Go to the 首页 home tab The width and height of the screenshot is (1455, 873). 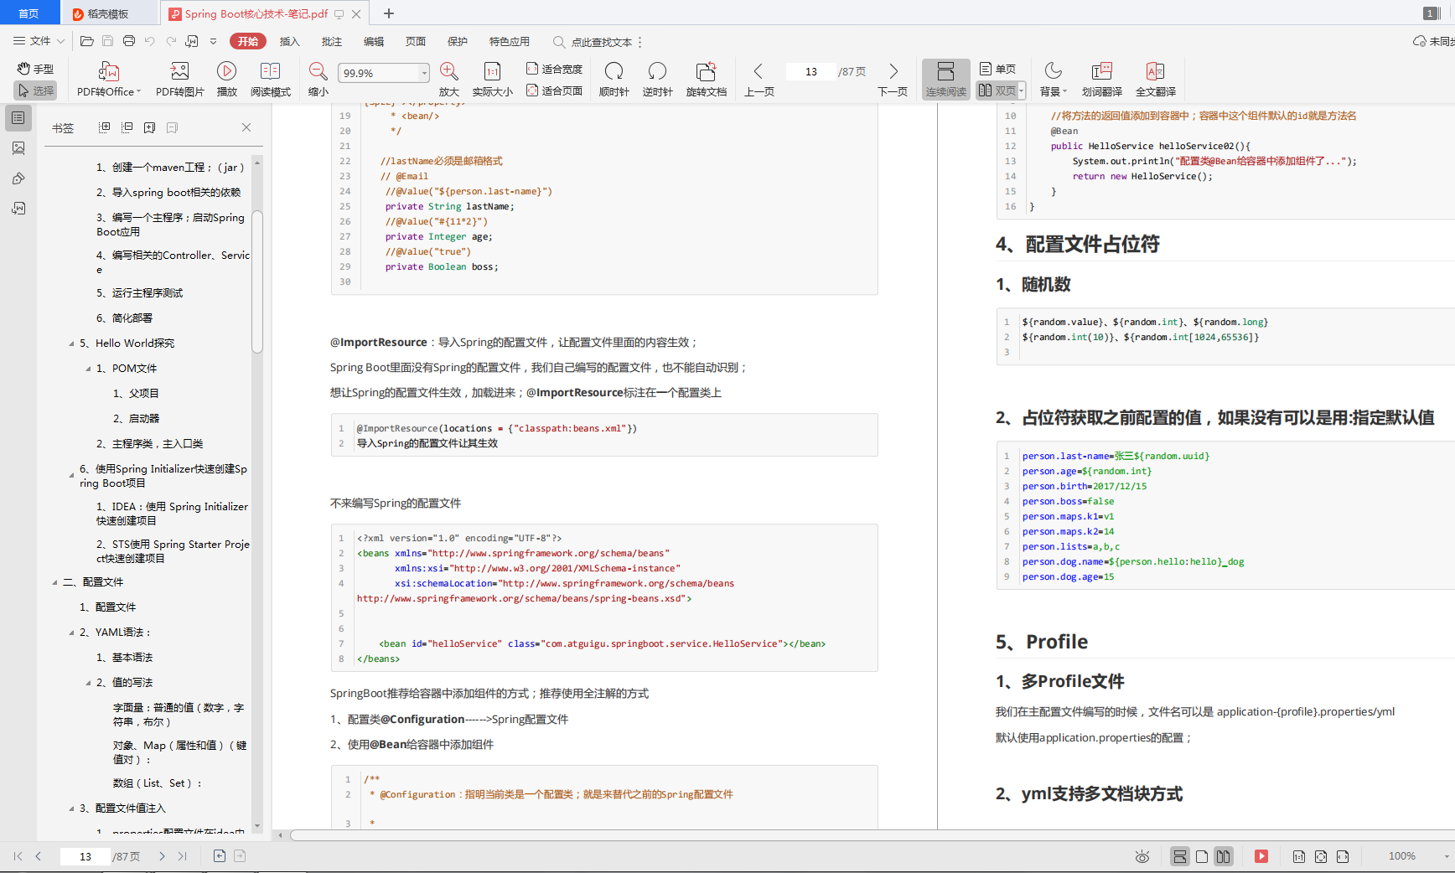29,13
